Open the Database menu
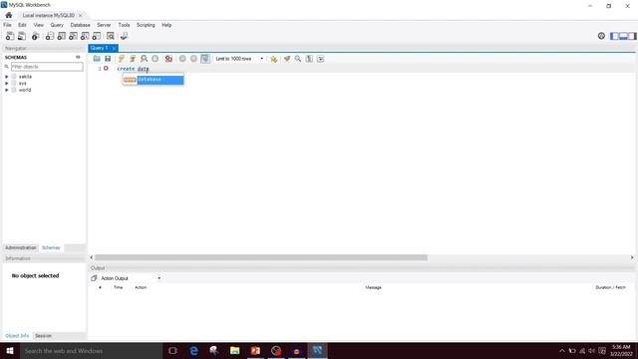This screenshot has width=638, height=359. coord(80,25)
